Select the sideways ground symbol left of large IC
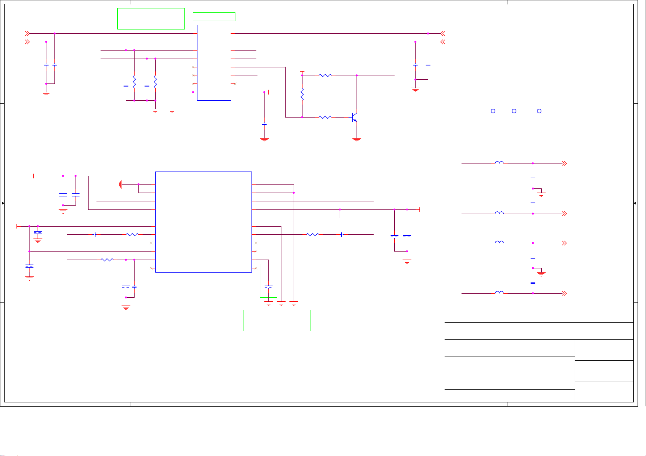The image size is (646, 456). (x=120, y=185)
